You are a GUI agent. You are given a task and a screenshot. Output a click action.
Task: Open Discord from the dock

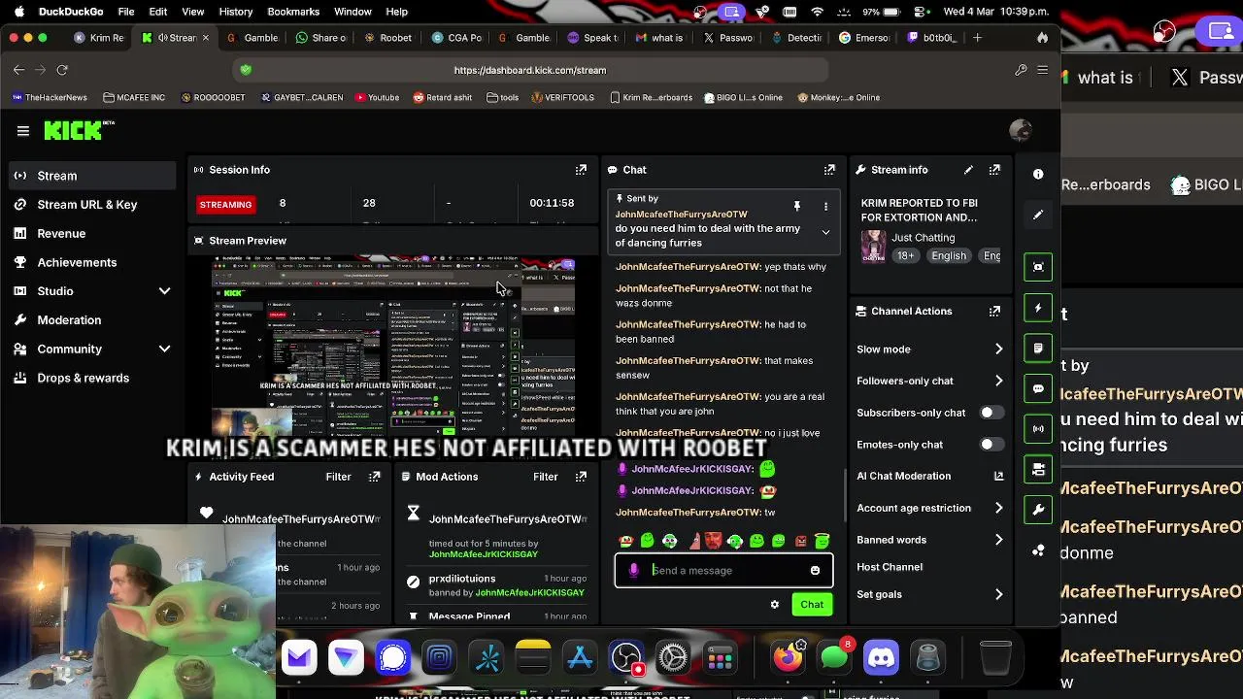[x=881, y=657]
